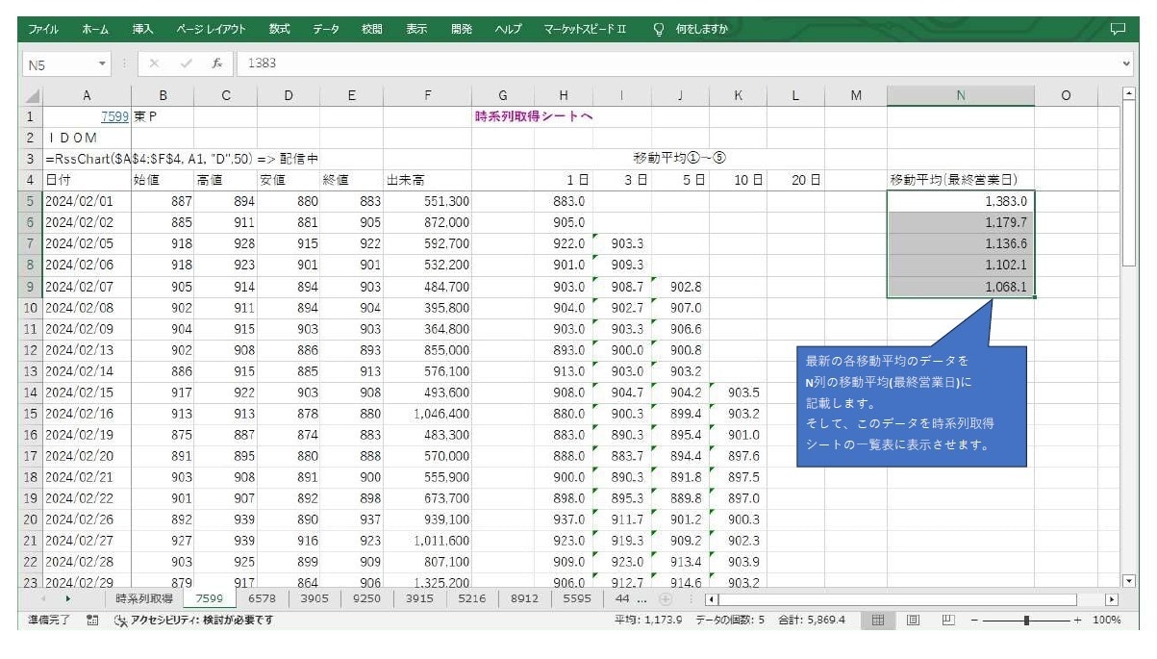Viewport: 1157px width, 659px height.
Task: Click the macro record icon in status bar
Action: [x=92, y=621]
